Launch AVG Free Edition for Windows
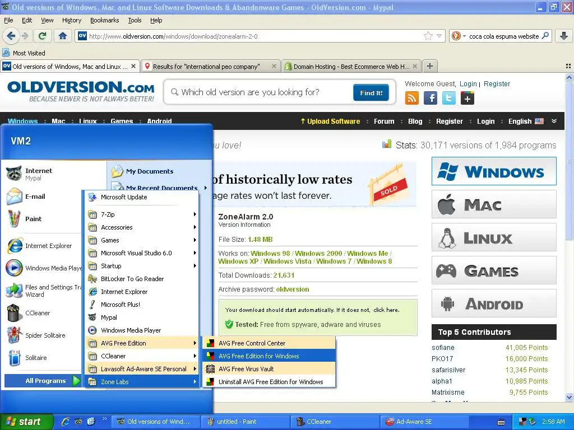Screen dimensions: 574x430 (269, 356)
